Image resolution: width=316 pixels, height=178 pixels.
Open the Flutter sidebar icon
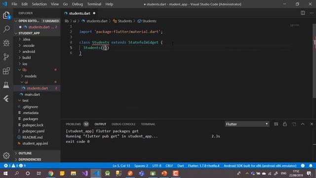[x=6, y=99]
